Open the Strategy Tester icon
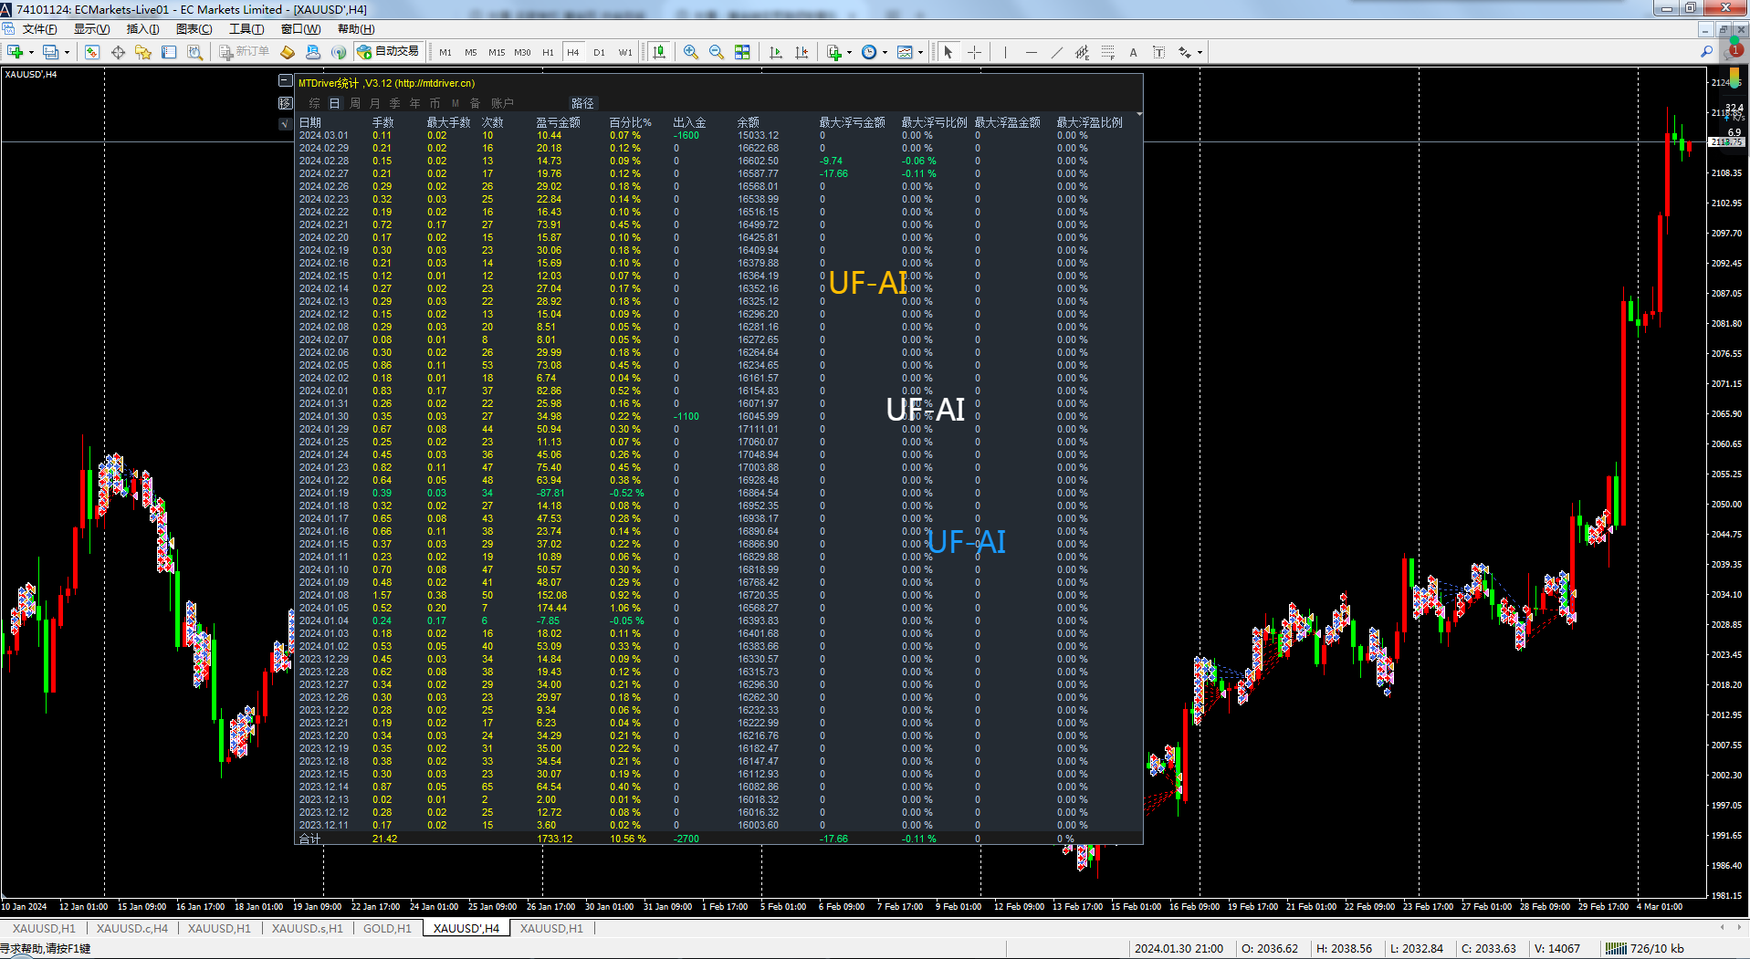 click(194, 52)
